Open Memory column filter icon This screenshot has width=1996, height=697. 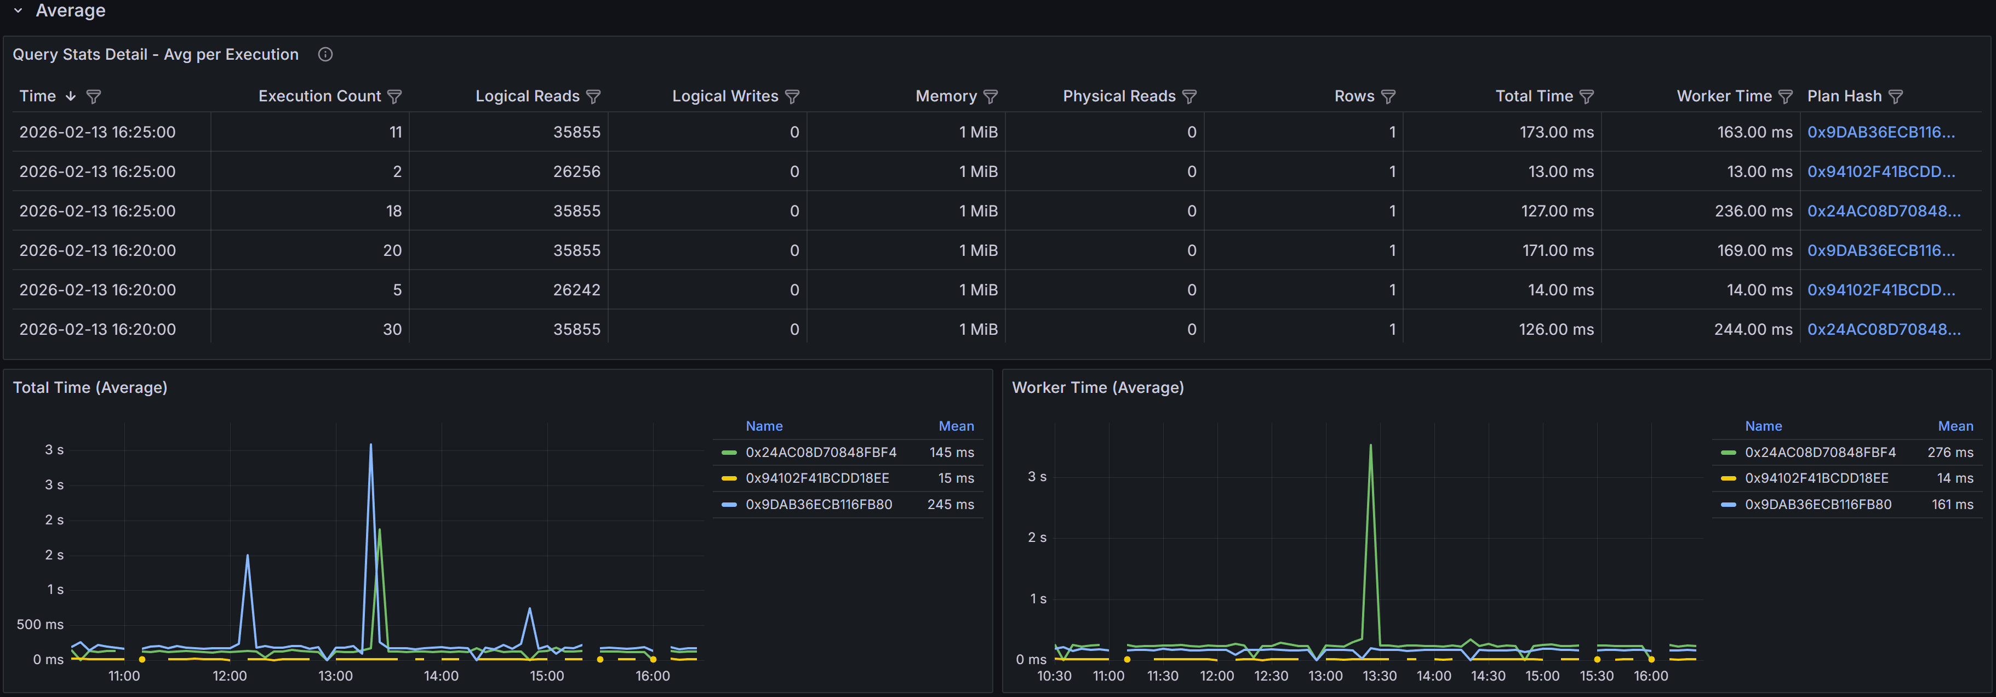(990, 96)
